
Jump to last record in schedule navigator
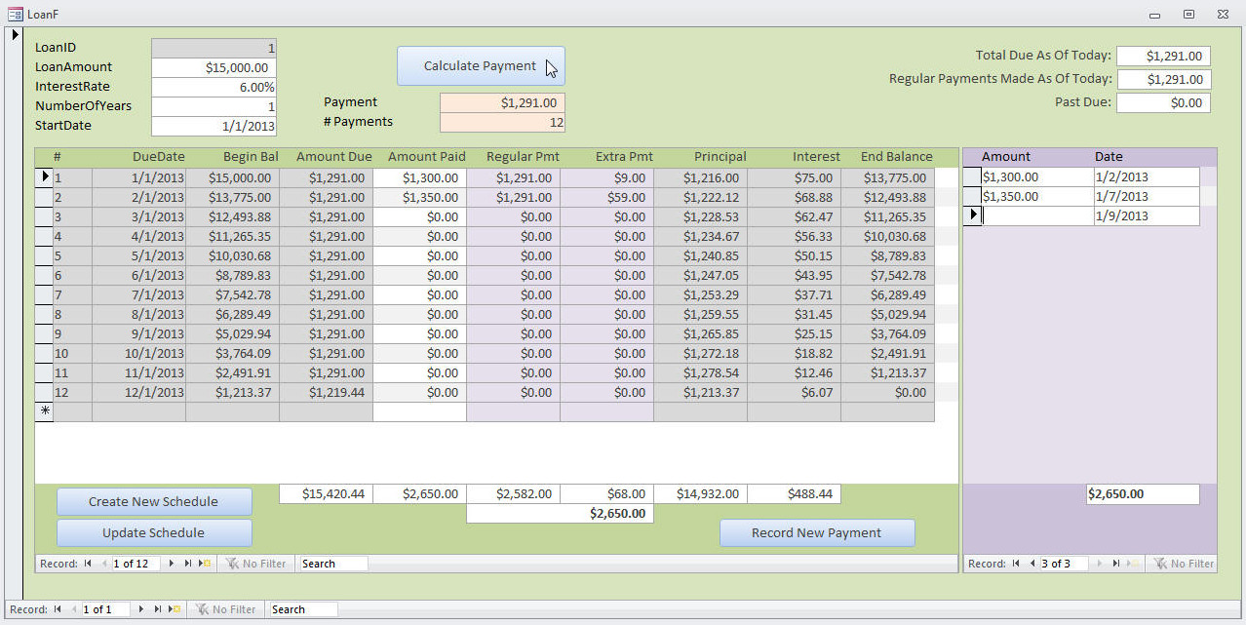pos(188,564)
